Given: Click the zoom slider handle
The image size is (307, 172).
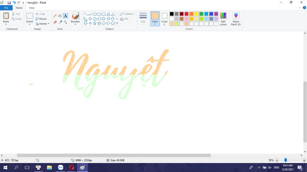Looking at the screenshot, I should tap(286, 160).
